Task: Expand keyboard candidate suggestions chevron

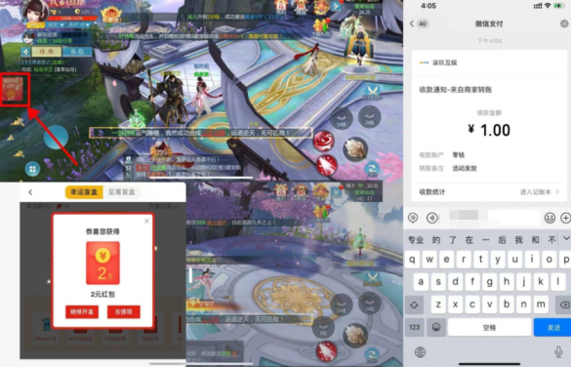Action: (566, 238)
